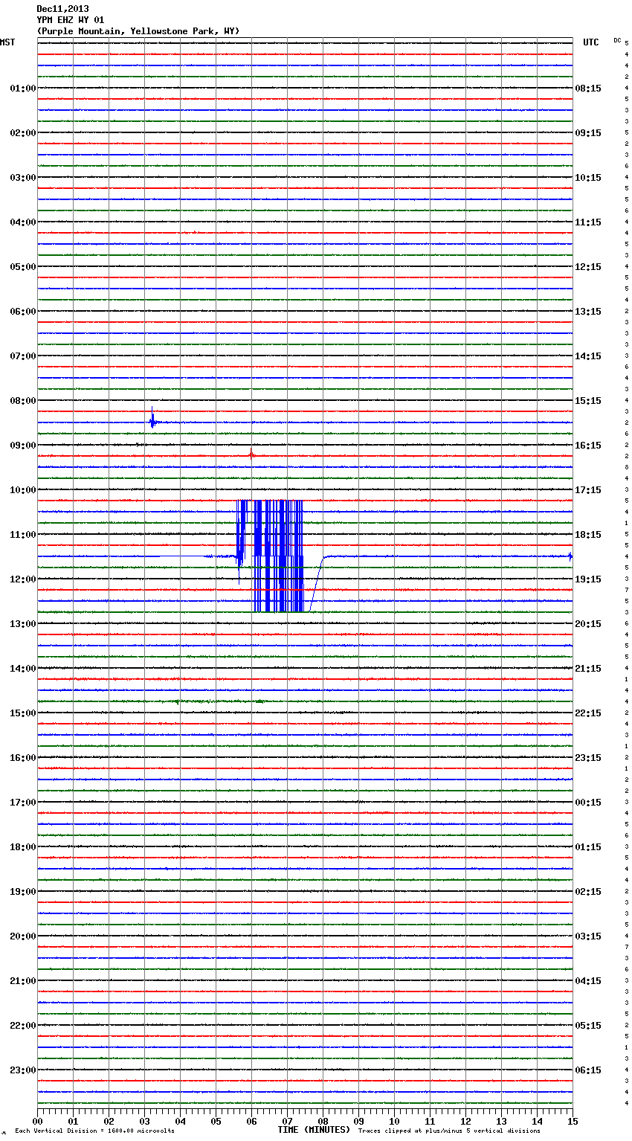Click the 08:15 UTC time label
The height and width of the screenshot is (1141, 632).
[588, 89]
